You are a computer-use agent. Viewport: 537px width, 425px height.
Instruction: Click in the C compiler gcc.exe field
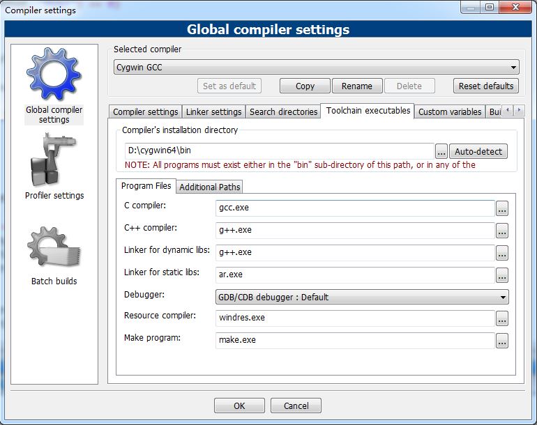point(355,208)
